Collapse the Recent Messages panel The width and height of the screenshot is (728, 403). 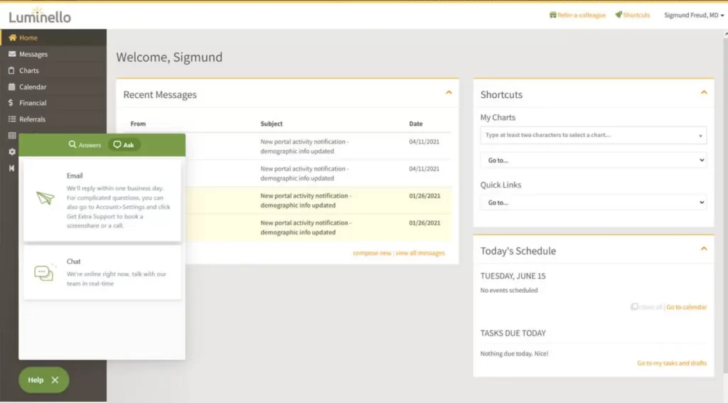coord(449,93)
